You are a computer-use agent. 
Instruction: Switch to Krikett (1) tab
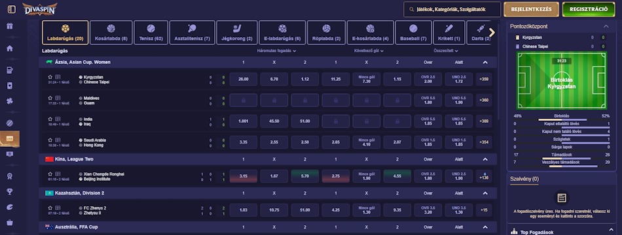click(x=449, y=33)
